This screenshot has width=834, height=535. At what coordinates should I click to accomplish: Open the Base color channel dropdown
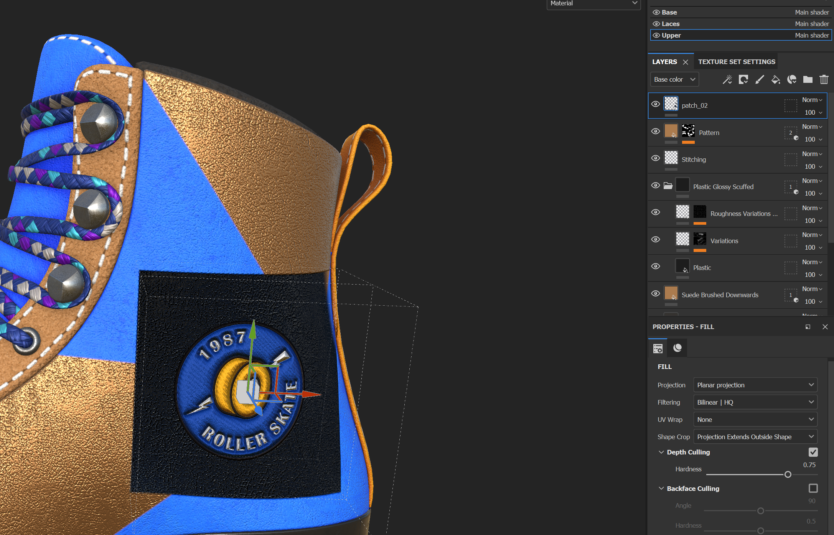point(674,79)
